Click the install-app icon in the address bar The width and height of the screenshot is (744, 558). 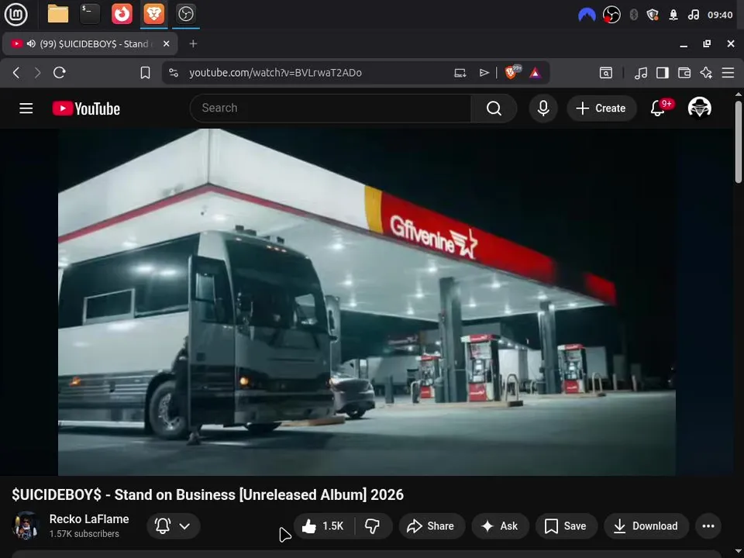(x=460, y=73)
